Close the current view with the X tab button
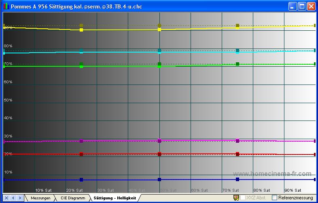 point(6,198)
